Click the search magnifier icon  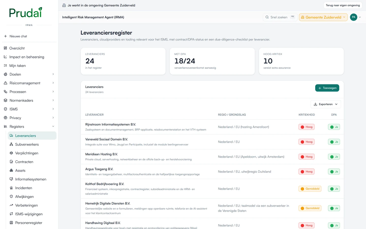[x=267, y=17]
